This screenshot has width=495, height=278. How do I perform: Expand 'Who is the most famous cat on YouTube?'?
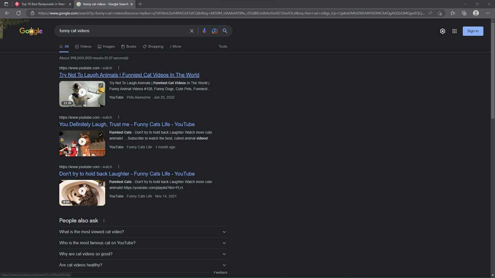143,243
